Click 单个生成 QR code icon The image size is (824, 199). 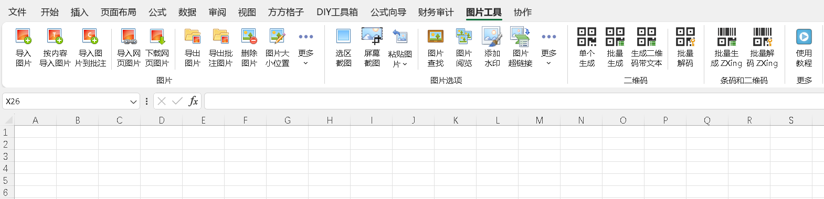click(587, 37)
